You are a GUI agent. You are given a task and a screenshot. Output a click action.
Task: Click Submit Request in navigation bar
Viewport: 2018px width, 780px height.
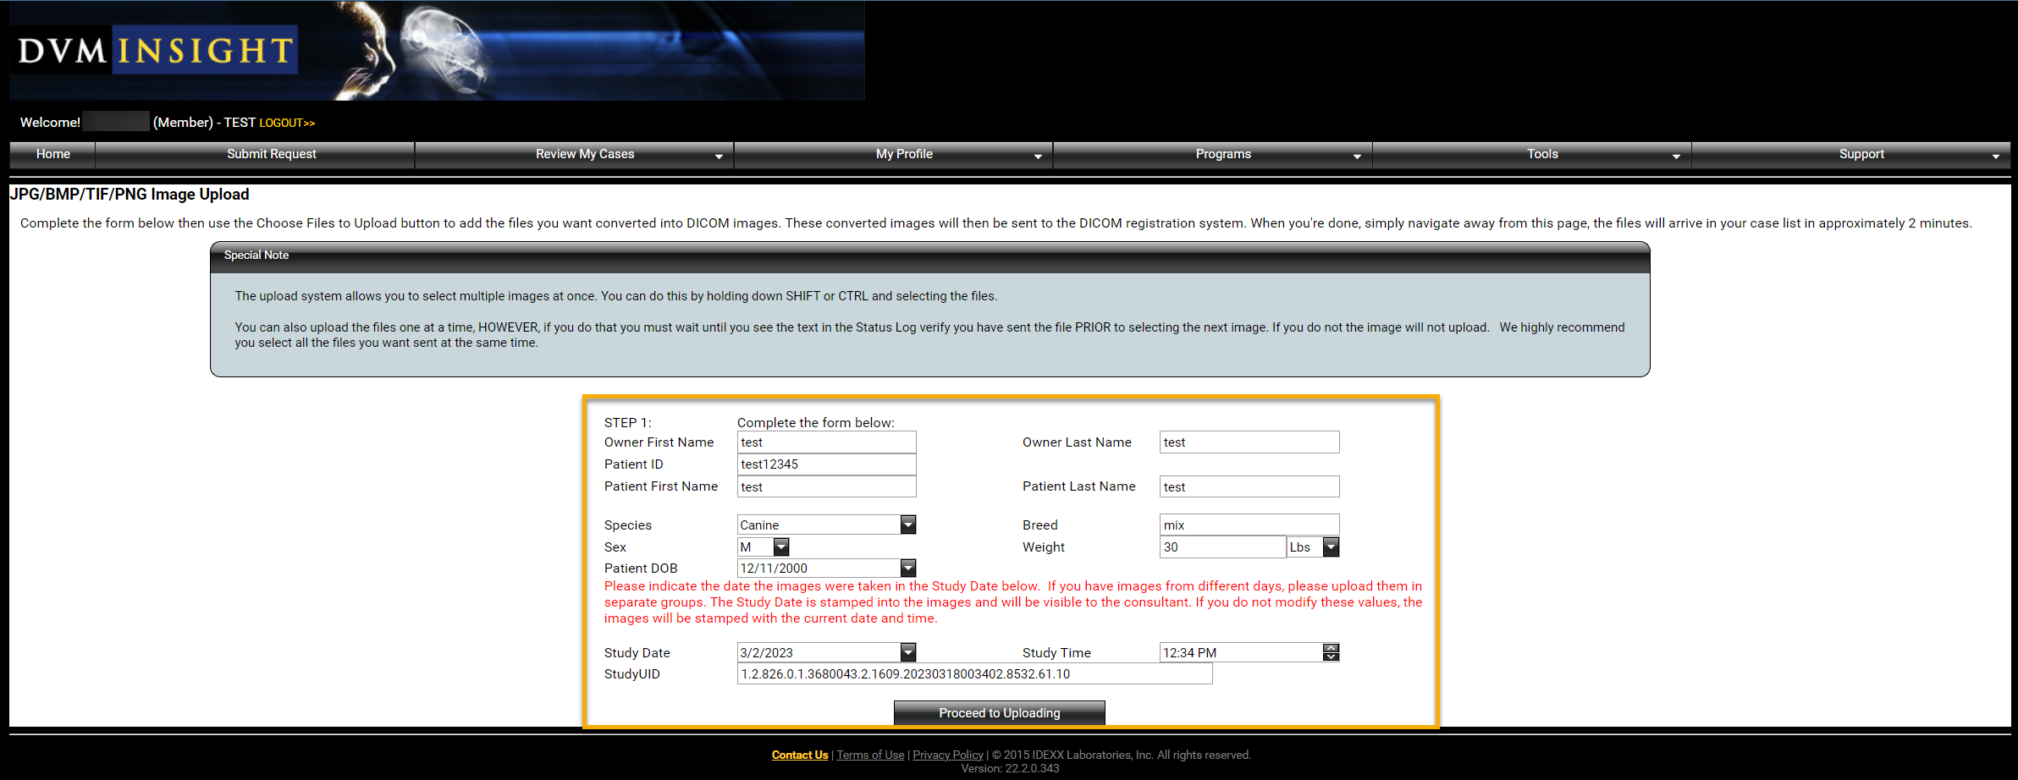pyautogui.click(x=271, y=154)
